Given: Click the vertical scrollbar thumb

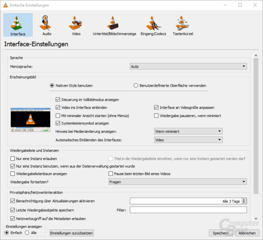Looking at the screenshot, I should coord(256,126).
